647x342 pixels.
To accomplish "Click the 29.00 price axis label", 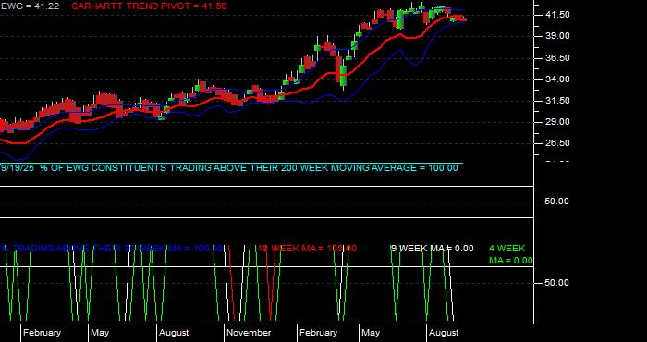I will 558,122.
